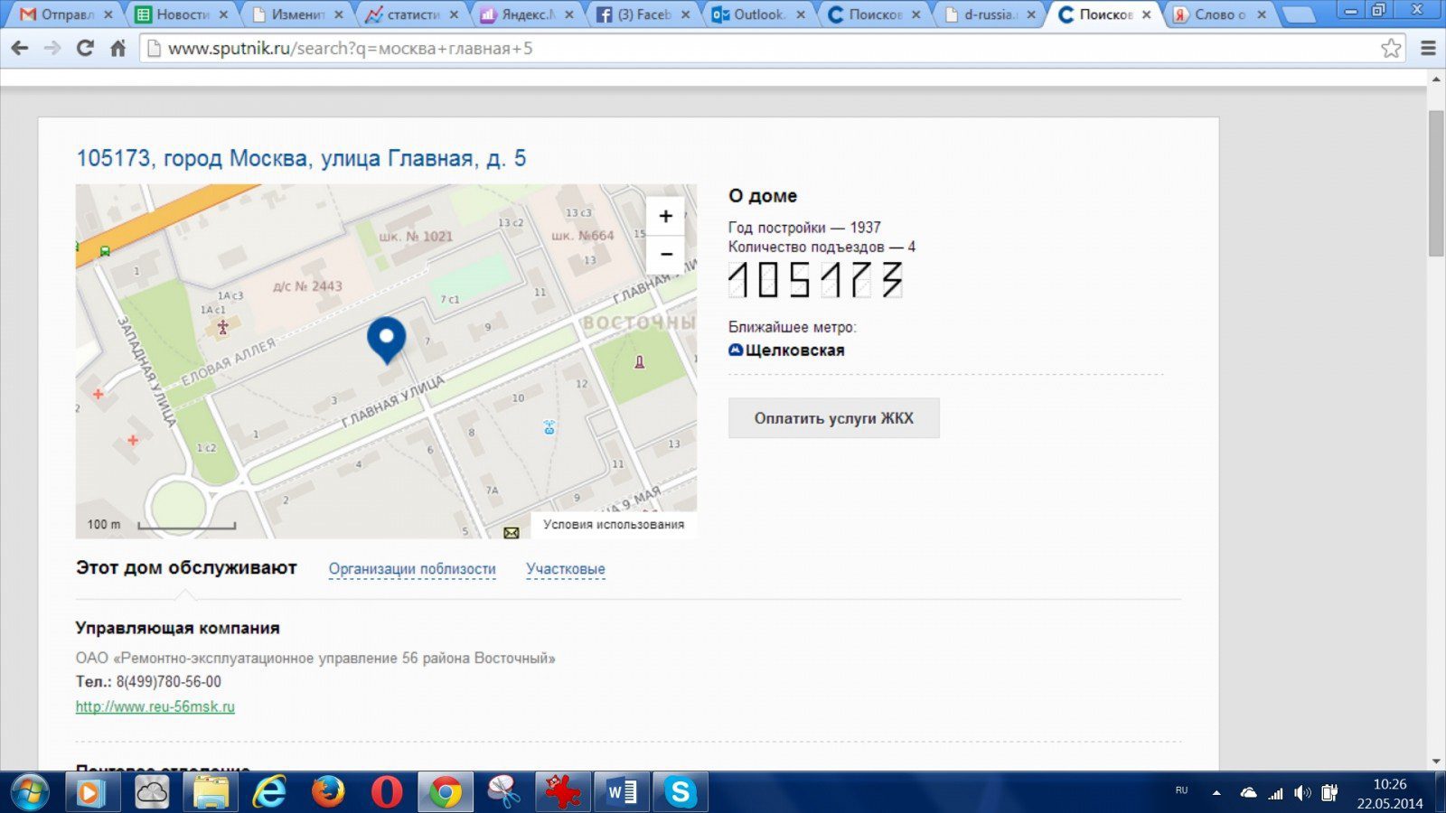Viewport: 1446px width, 813px height.
Task: Close the Слово tab
Action: pos(1262,14)
